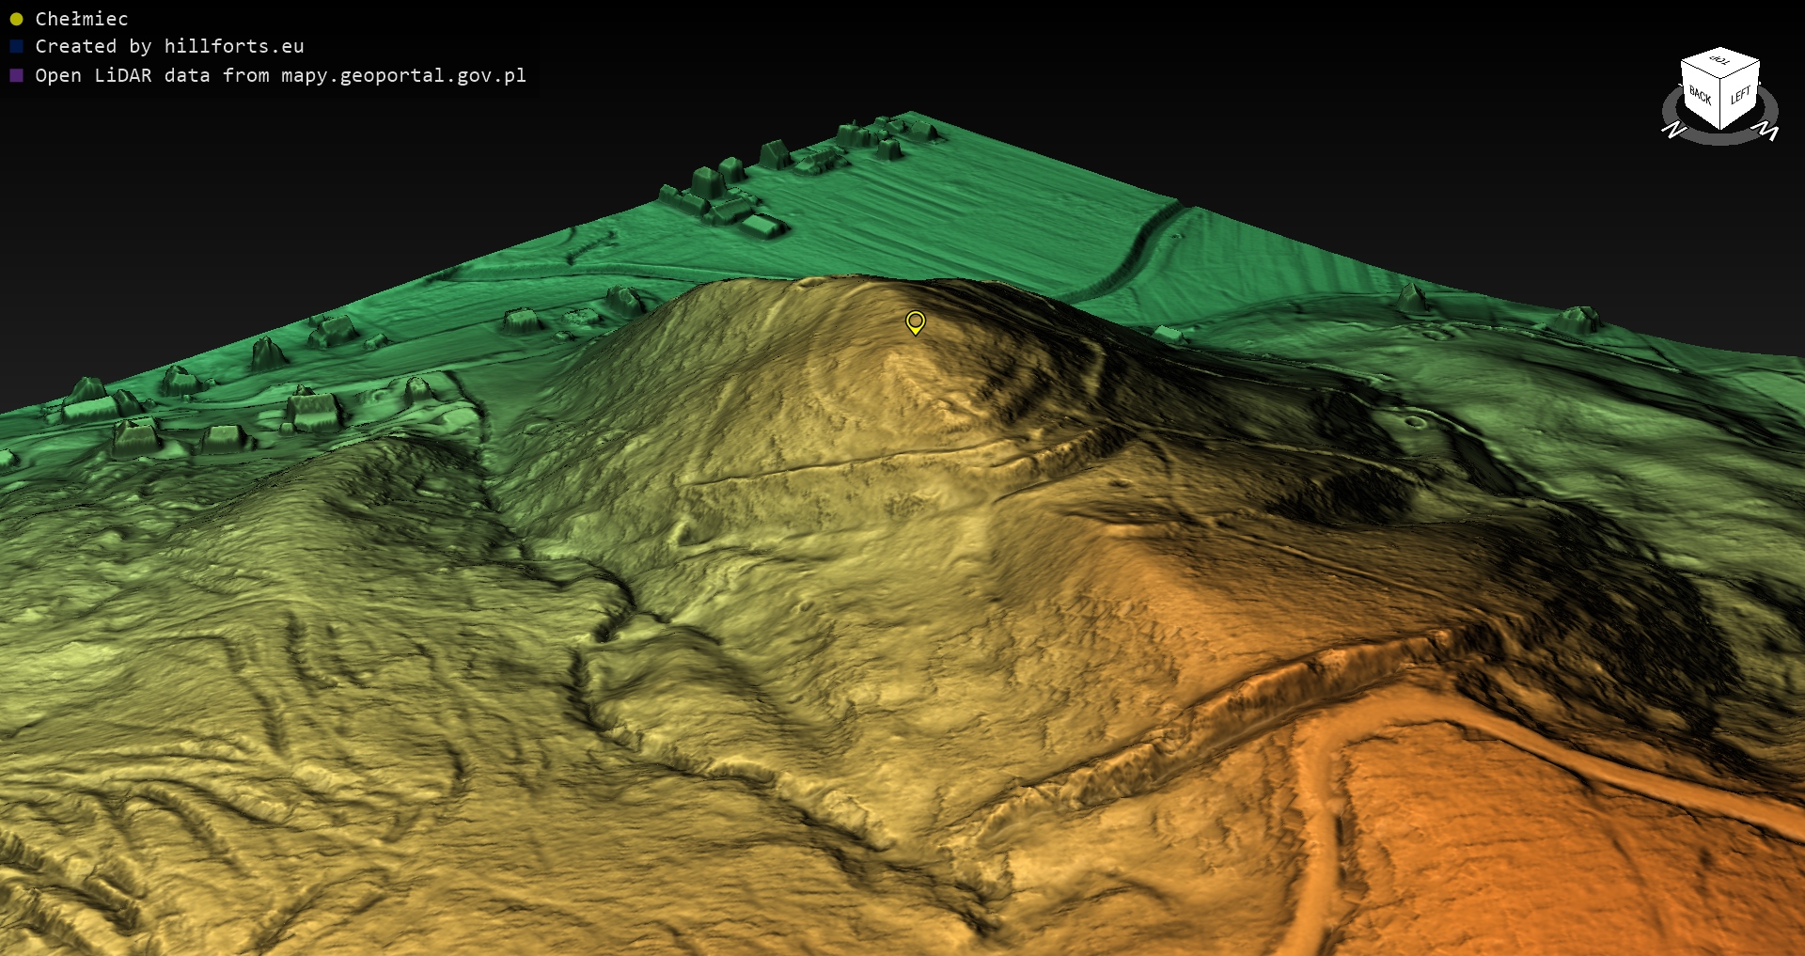Toggle the Chełmiec legend entry
The height and width of the screenshot is (956, 1805).
tap(81, 19)
